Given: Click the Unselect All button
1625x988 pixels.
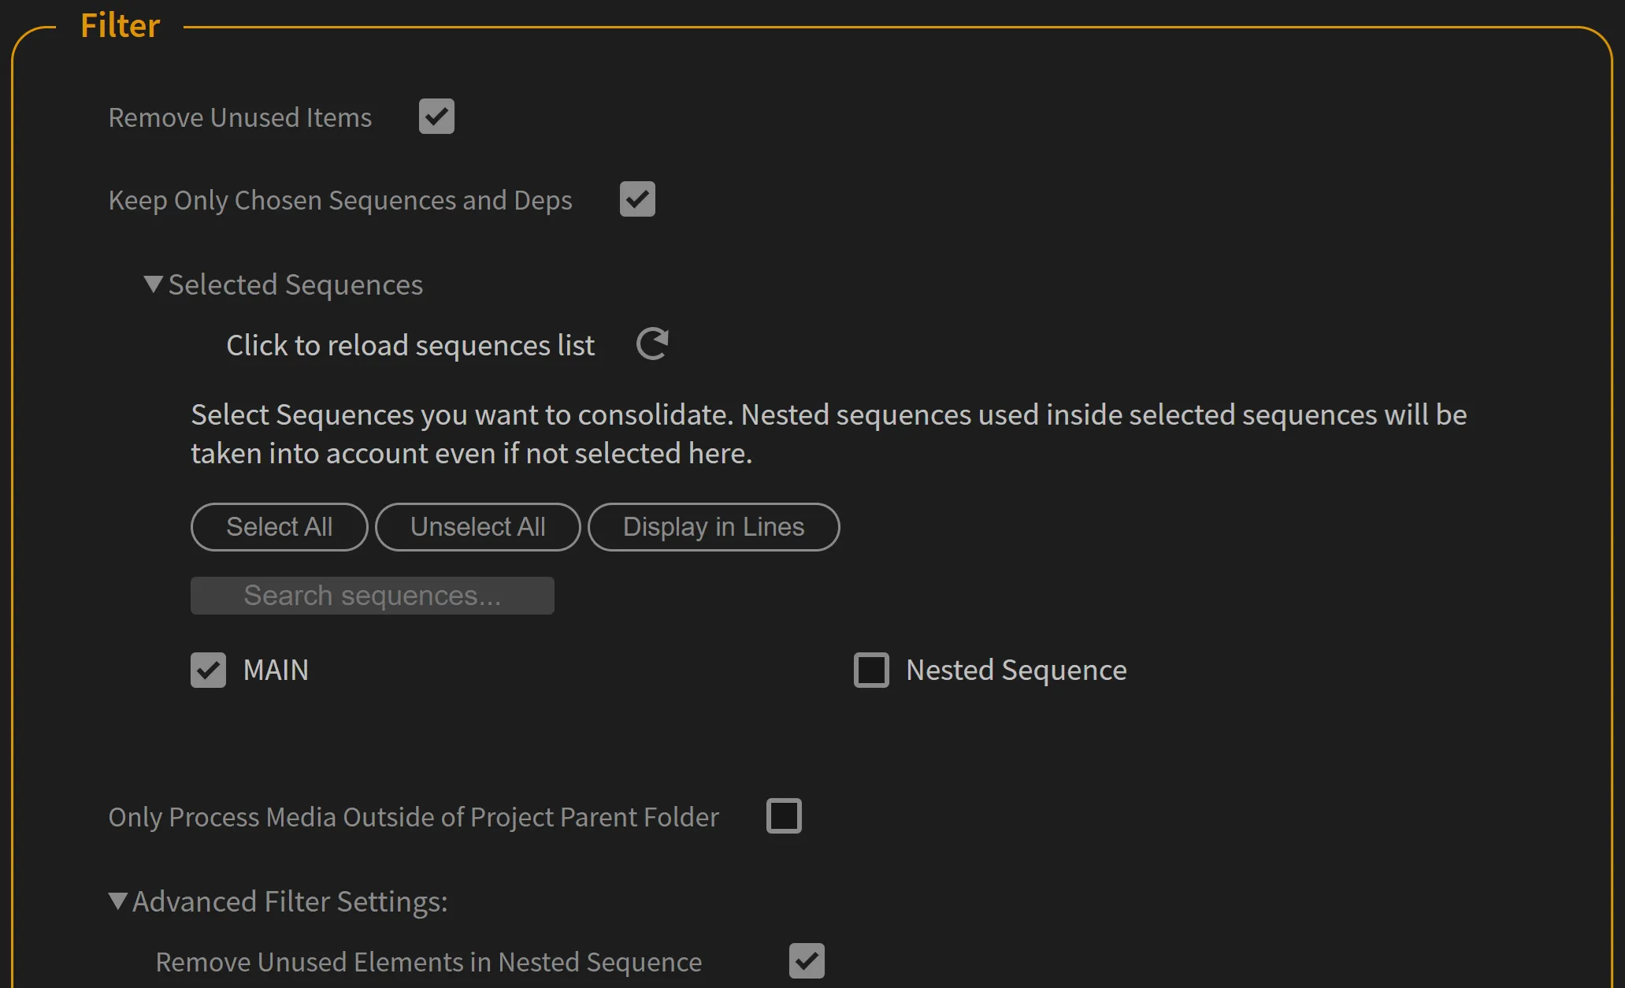Looking at the screenshot, I should coord(477,526).
